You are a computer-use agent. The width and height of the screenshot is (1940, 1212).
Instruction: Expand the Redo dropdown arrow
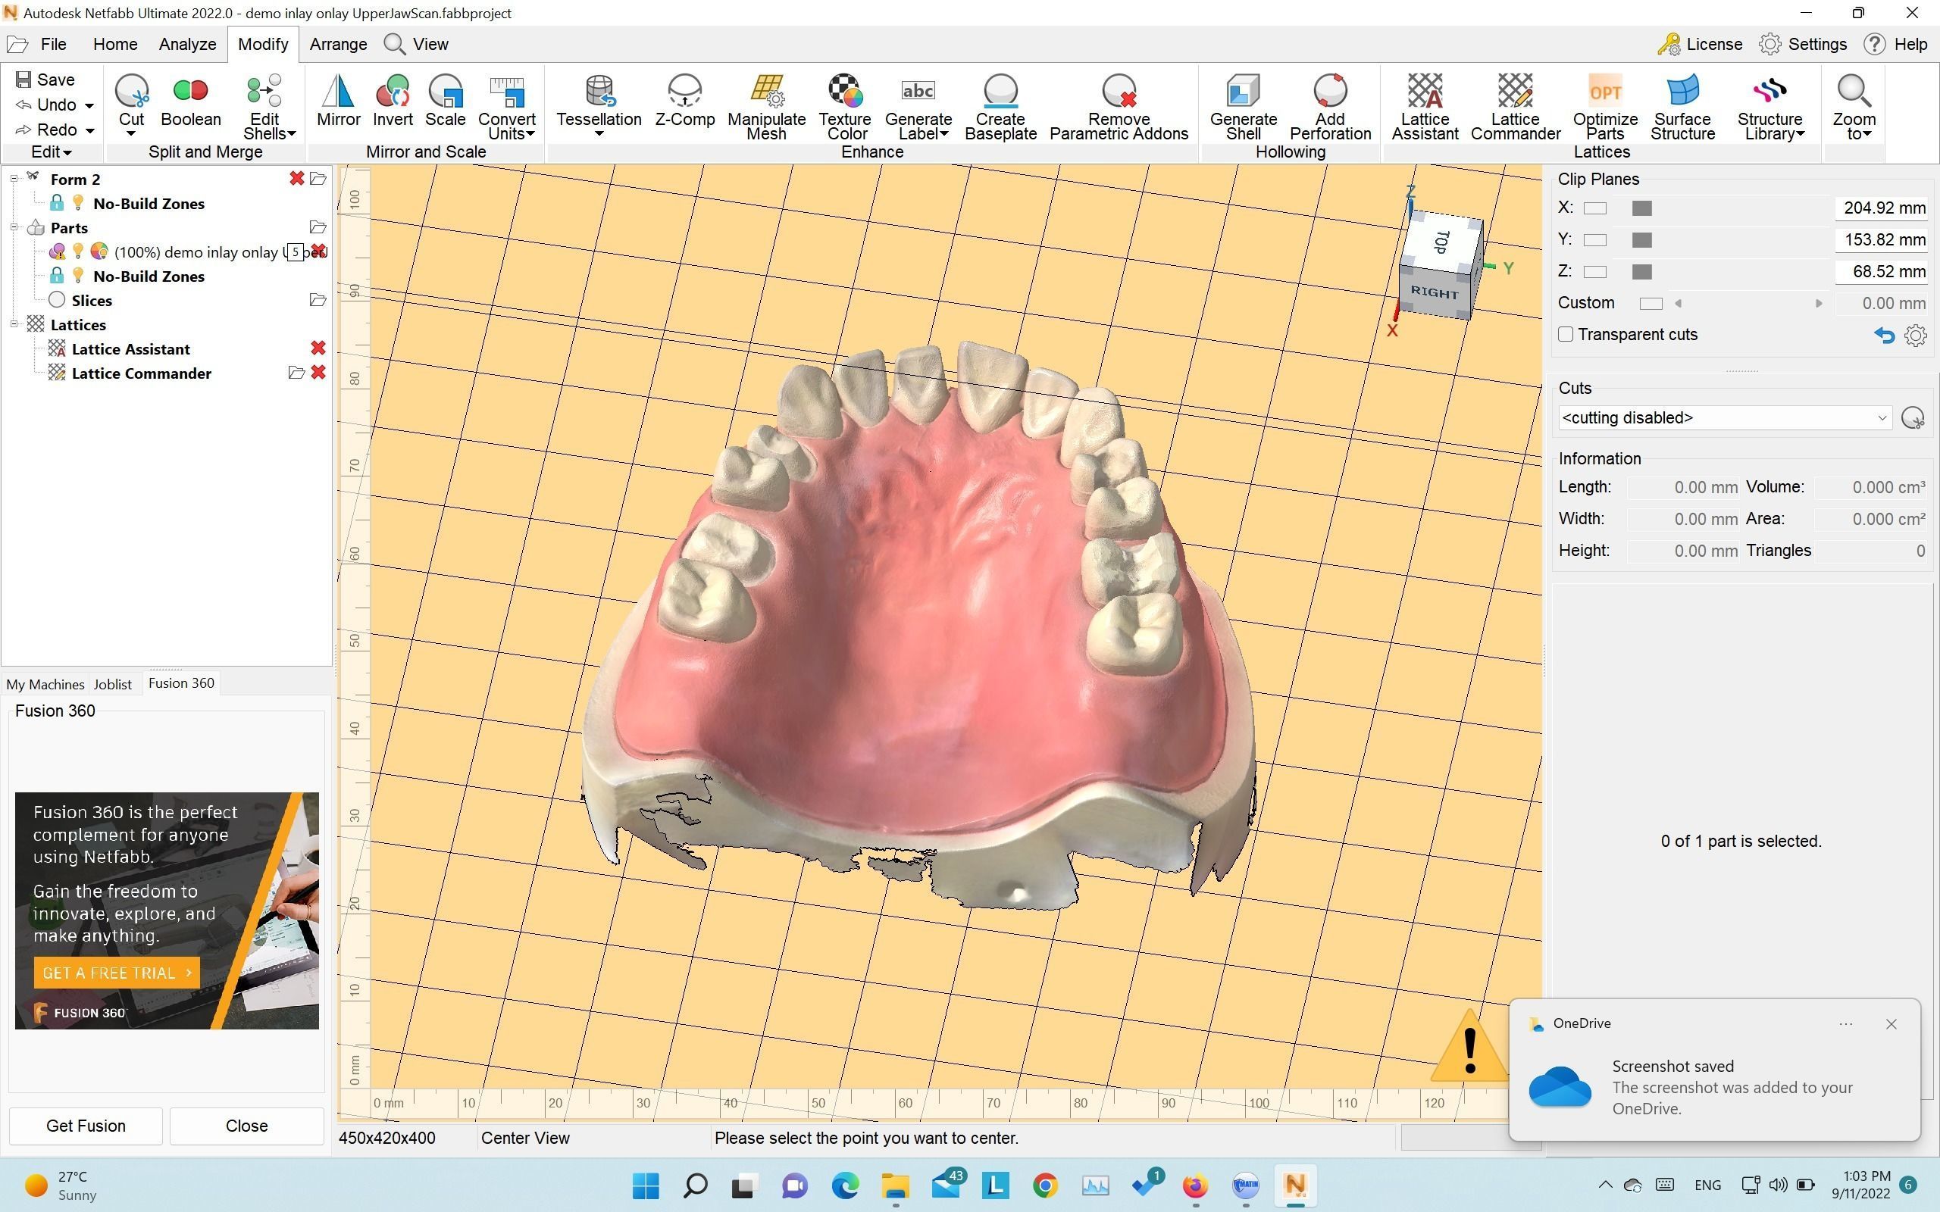[89, 130]
